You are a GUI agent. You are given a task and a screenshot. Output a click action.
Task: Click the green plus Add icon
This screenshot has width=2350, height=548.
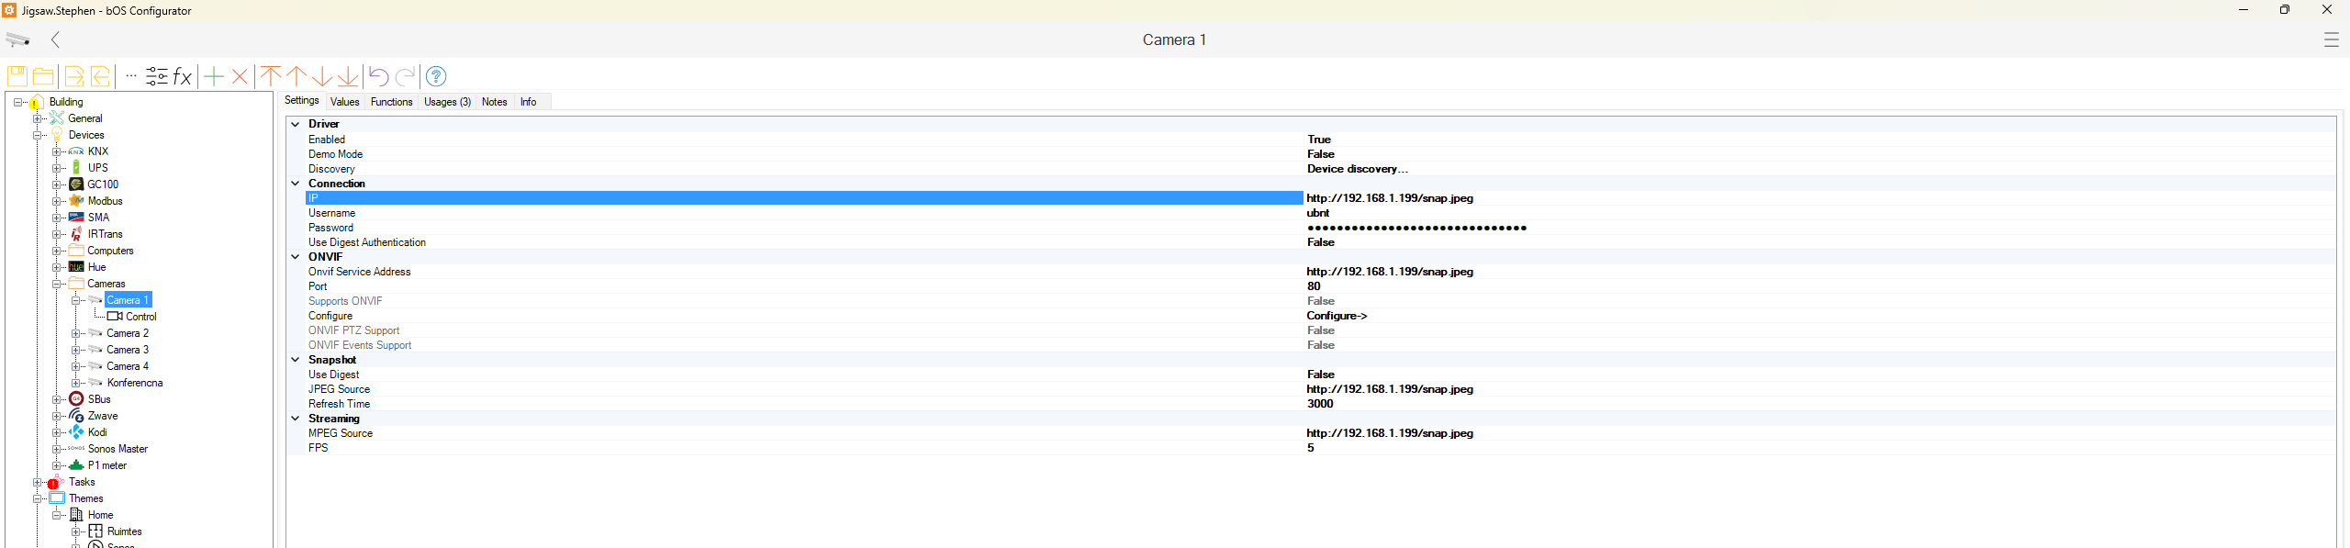click(x=214, y=76)
